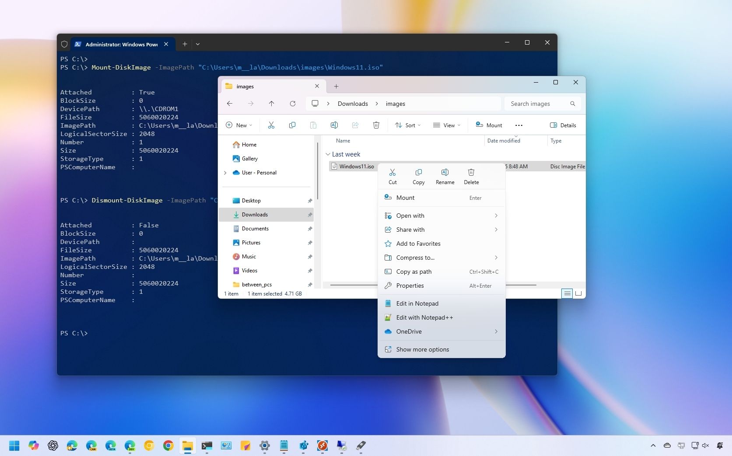732x456 pixels.
Task: Navigate to Downloads via the breadcrumb
Action: (352, 104)
